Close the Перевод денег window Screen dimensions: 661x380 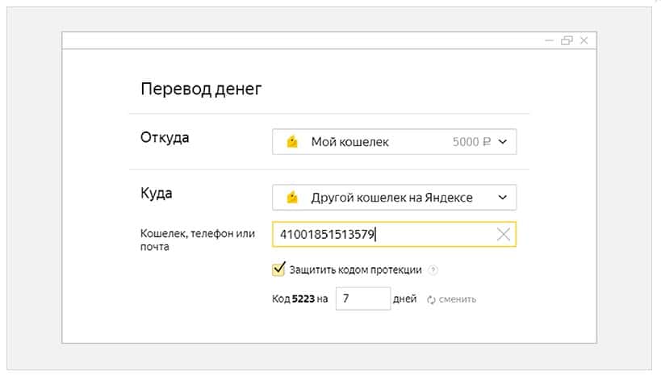(584, 40)
